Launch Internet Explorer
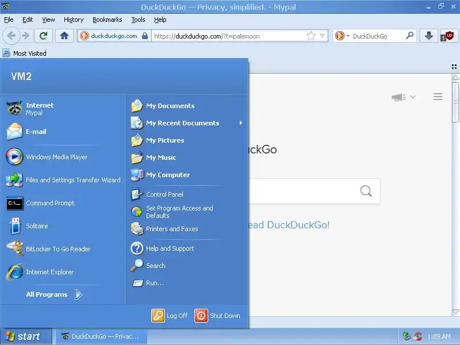This screenshot has width=460, height=345. pos(63,272)
